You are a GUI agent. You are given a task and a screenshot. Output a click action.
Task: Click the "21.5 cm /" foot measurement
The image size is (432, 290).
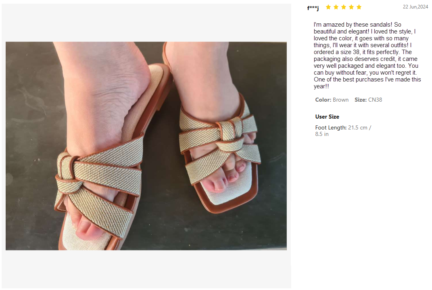pos(360,127)
